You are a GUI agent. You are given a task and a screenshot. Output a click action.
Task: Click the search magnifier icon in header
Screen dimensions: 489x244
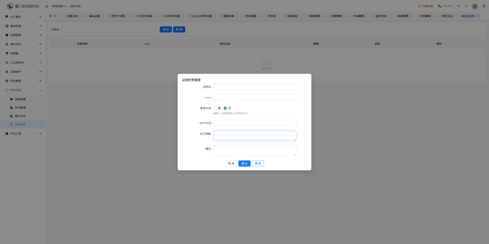[x=459, y=6]
